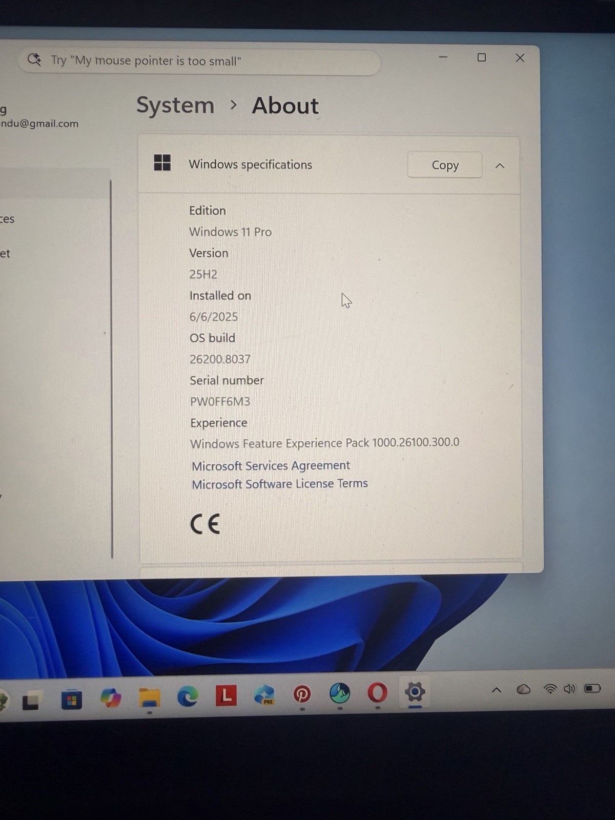Open Pinterest from the taskbar
Image resolution: width=615 pixels, height=820 pixels.
(x=302, y=694)
